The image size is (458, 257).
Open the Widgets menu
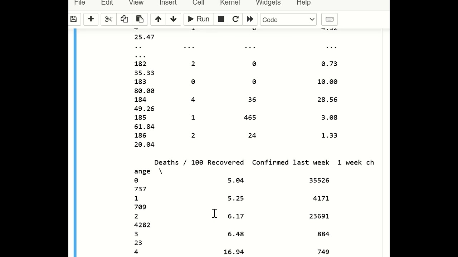tap(268, 3)
